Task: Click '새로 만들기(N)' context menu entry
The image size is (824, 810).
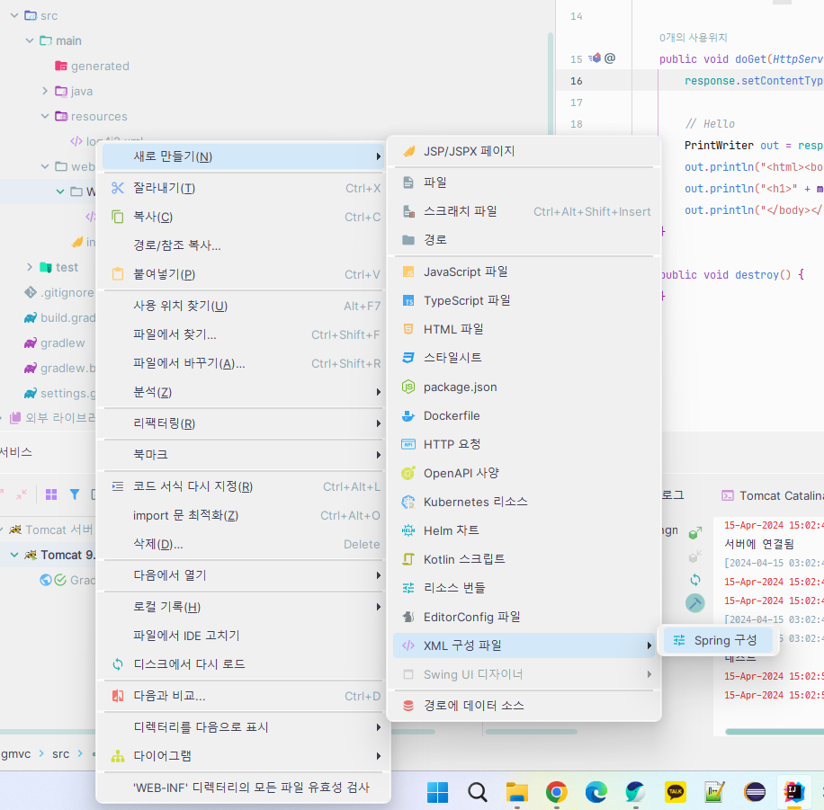Action: [243, 156]
